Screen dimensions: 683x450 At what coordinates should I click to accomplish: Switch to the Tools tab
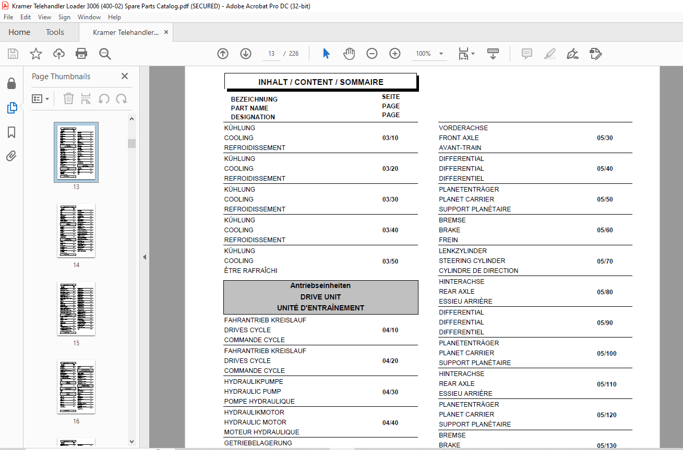[55, 32]
